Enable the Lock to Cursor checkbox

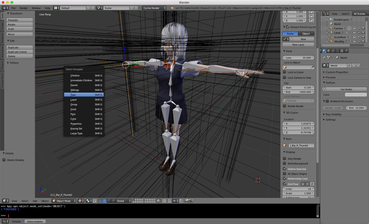pyautogui.click(x=284, y=72)
